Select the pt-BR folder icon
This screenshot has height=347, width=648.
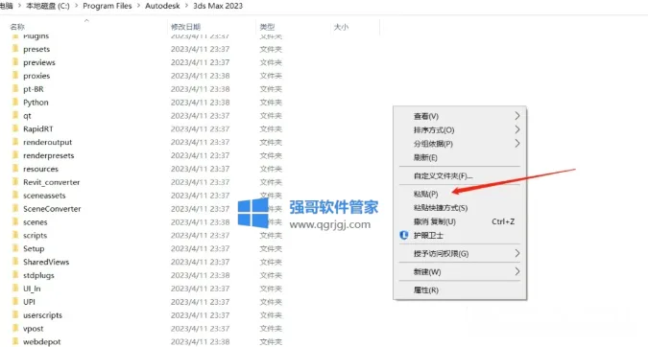(15, 88)
